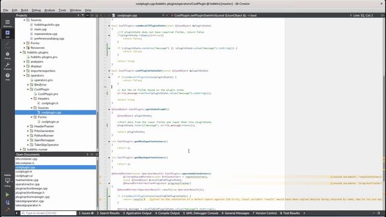Close the Projects side panel
Viewport: 386px width, 217px height.
point(96,15)
